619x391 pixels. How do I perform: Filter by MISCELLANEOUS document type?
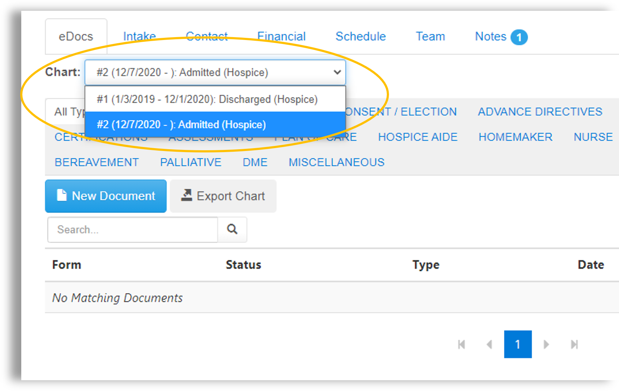(x=336, y=162)
